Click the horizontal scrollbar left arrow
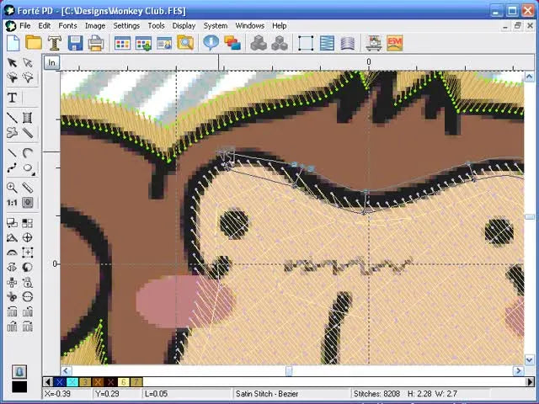Viewport: 539px width, 404px height. 67,370
